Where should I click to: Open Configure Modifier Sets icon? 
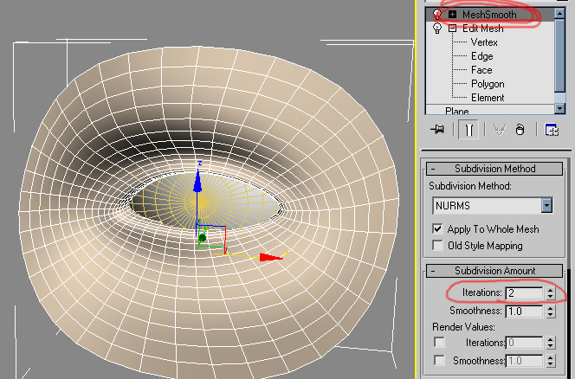tap(552, 130)
